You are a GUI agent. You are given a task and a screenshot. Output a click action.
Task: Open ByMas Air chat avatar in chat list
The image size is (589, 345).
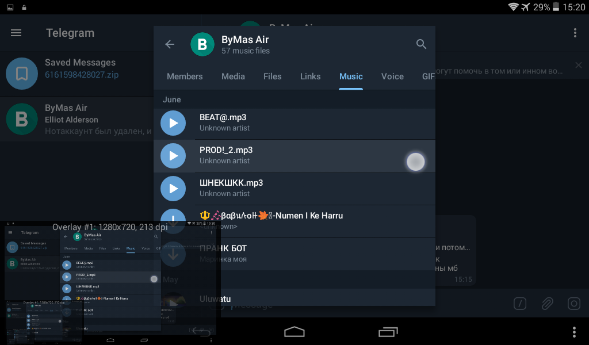tap(22, 119)
